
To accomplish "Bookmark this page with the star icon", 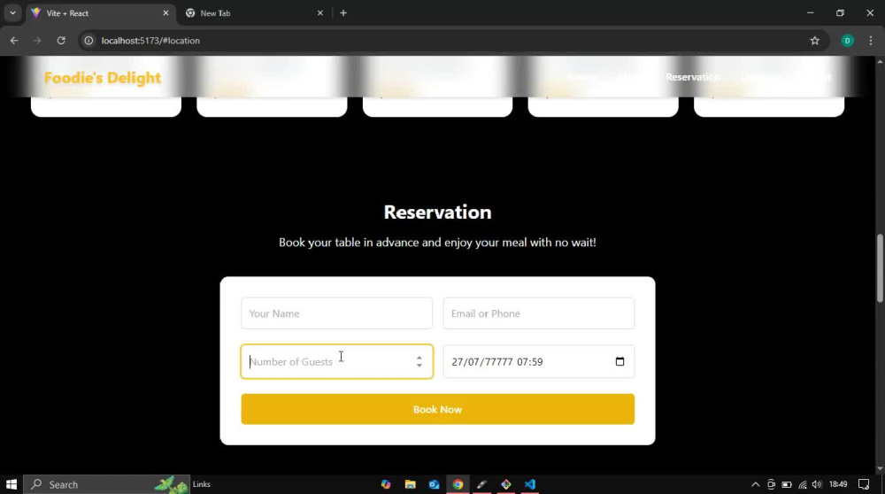I will click(x=814, y=41).
